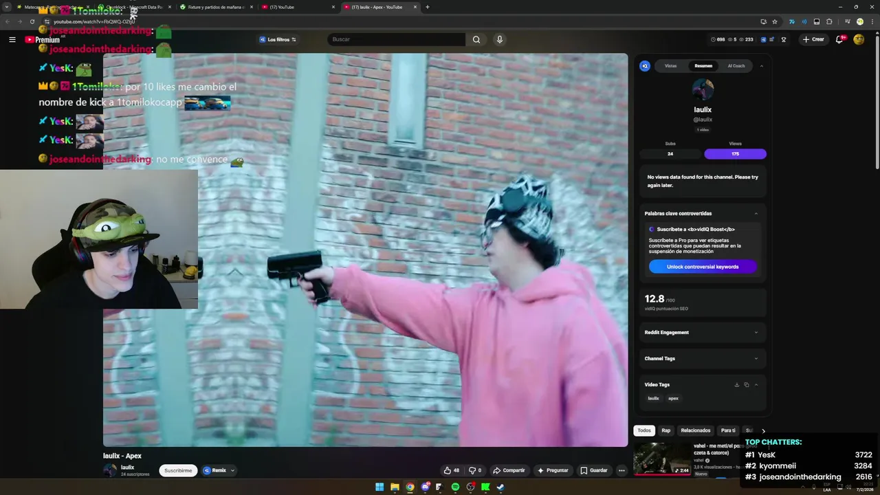Image resolution: width=880 pixels, height=495 pixels.
Task: Open the notifications bell
Action: point(839,39)
